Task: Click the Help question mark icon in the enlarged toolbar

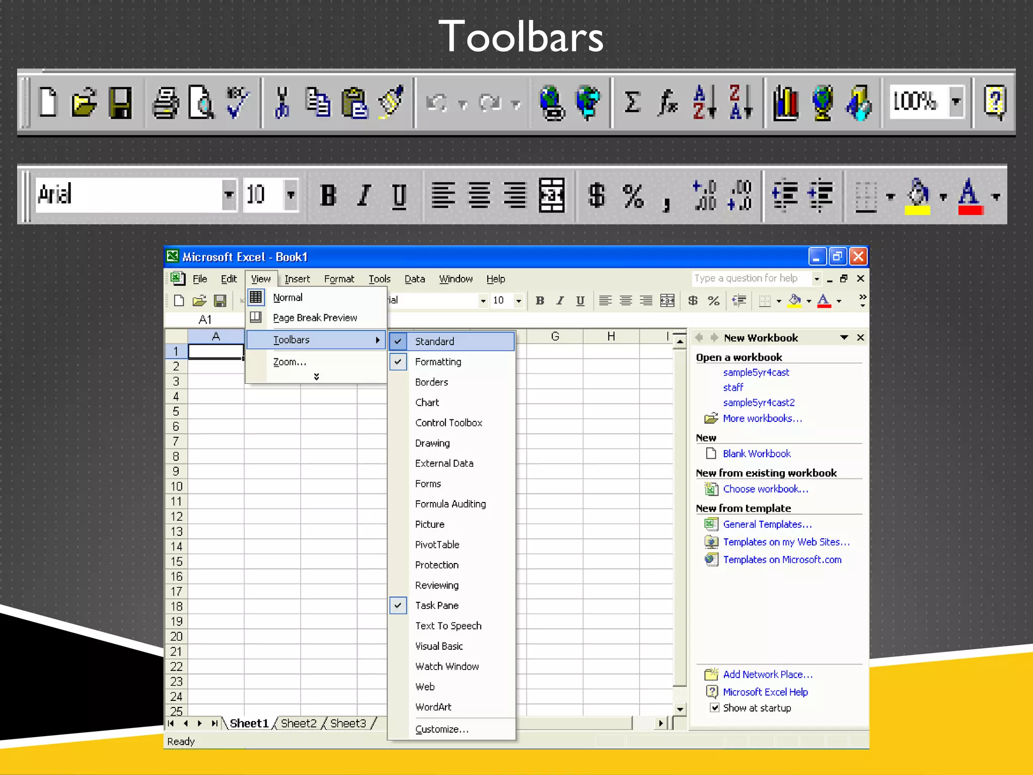Action: 995,102
